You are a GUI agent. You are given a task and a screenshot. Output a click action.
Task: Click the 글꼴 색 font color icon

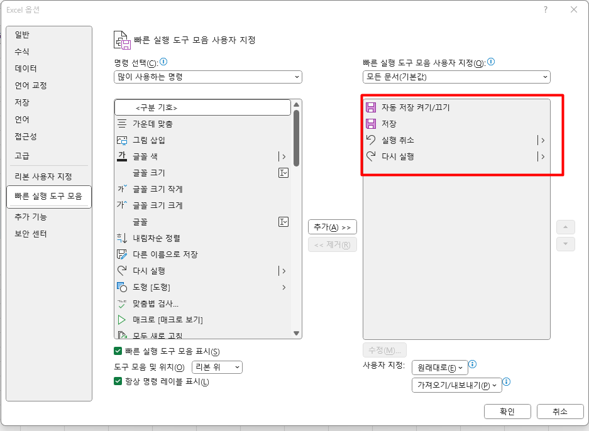click(x=122, y=156)
